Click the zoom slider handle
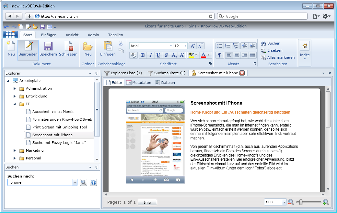 pos(301,202)
